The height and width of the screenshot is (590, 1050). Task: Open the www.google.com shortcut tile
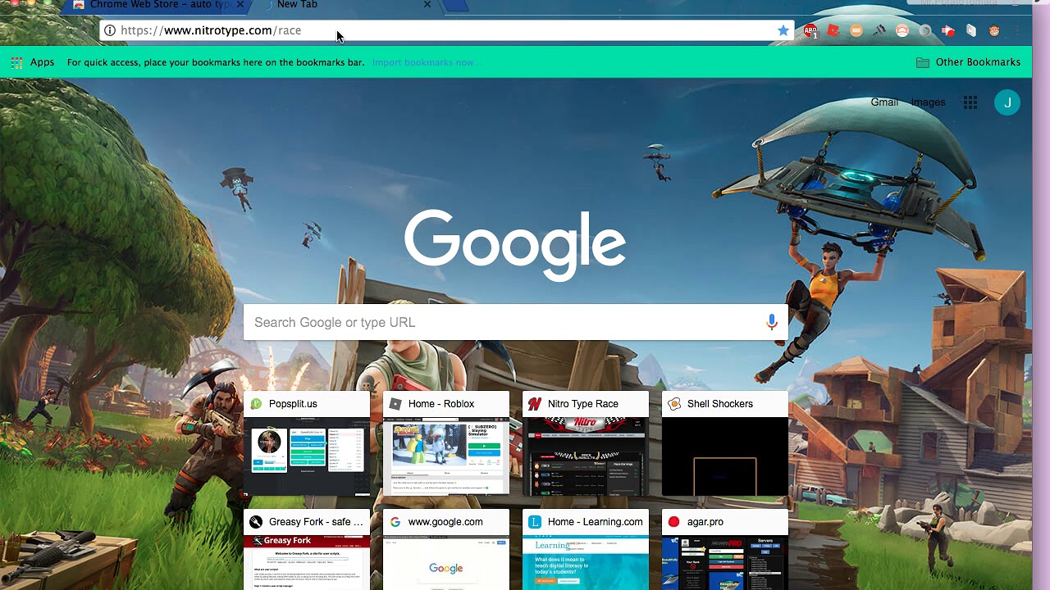[x=446, y=550]
